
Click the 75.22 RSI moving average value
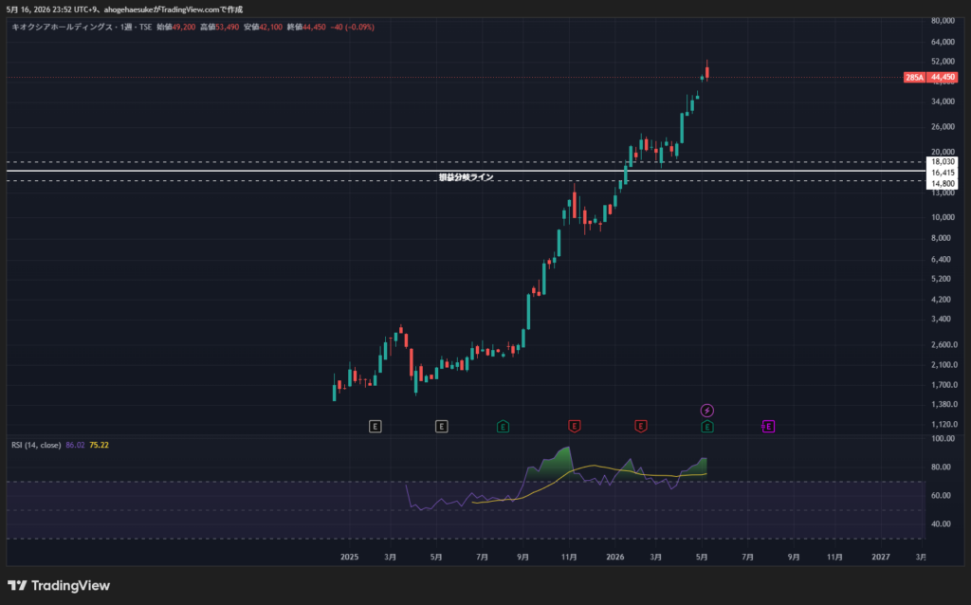pos(99,445)
